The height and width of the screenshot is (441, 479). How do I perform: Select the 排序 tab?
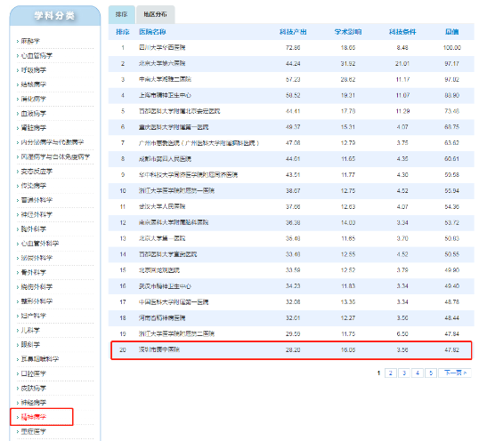point(121,14)
